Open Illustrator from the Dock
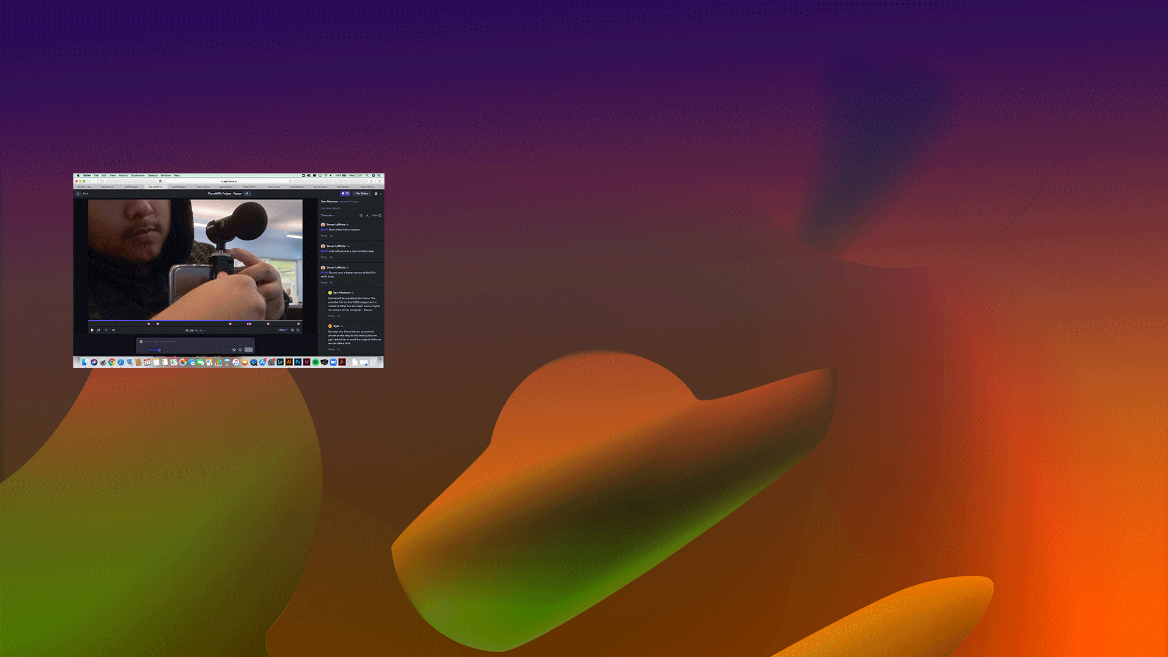The width and height of the screenshot is (1168, 657). (x=289, y=362)
